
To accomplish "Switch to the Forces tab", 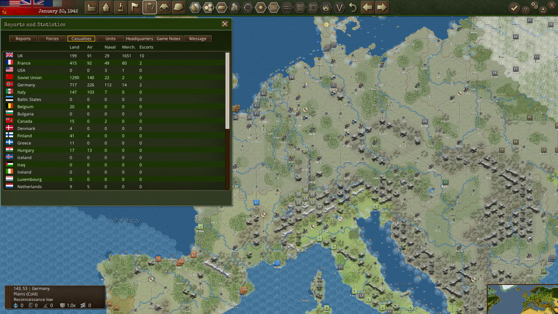I will tap(52, 38).
